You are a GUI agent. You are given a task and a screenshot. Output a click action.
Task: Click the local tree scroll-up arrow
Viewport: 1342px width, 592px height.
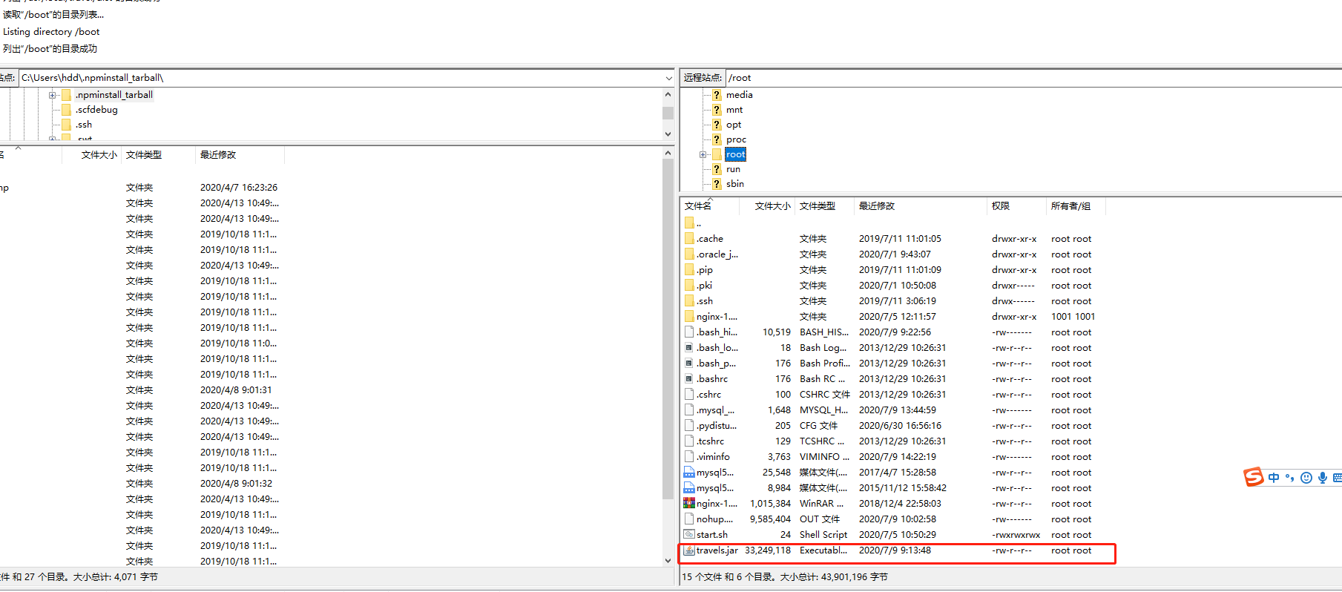click(668, 94)
